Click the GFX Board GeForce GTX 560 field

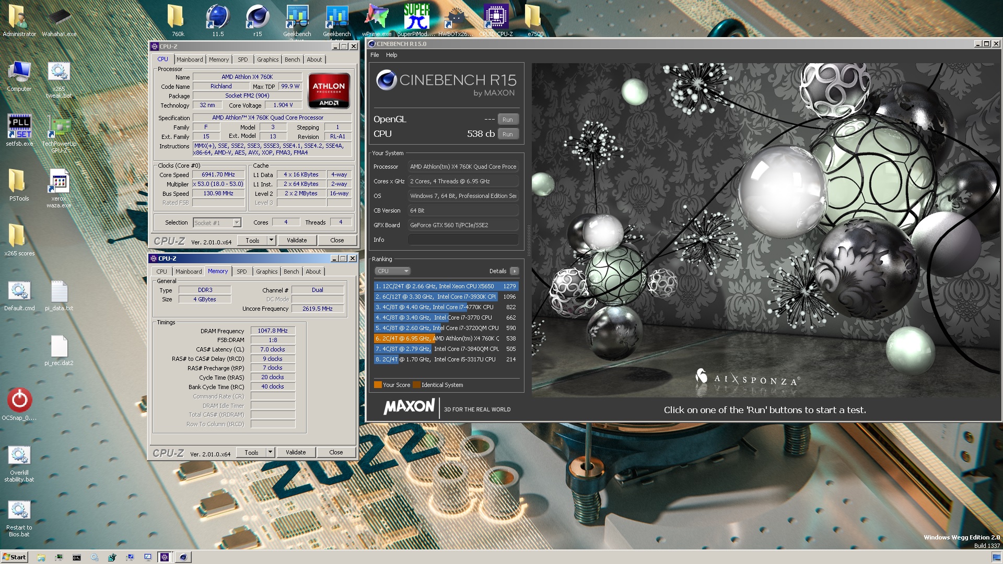(x=463, y=225)
